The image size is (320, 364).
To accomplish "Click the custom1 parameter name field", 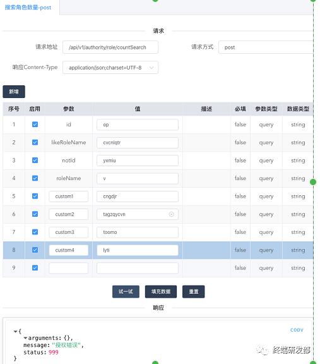I will (69, 197).
